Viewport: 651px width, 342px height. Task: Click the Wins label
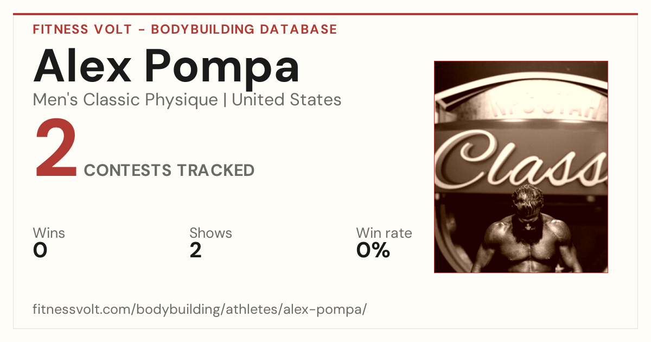[x=49, y=233]
